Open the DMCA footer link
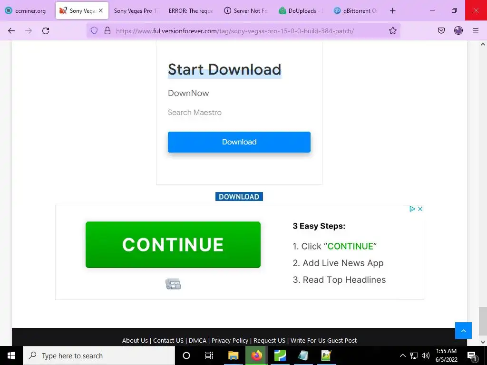 coord(197,340)
